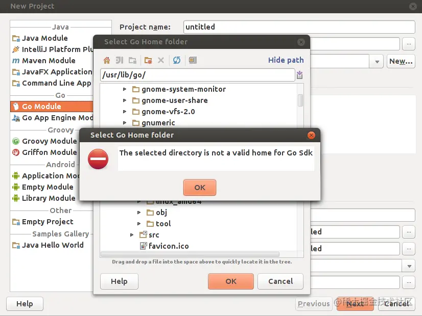Expand the gnome-system-monitor folder

pyautogui.click(x=125, y=89)
